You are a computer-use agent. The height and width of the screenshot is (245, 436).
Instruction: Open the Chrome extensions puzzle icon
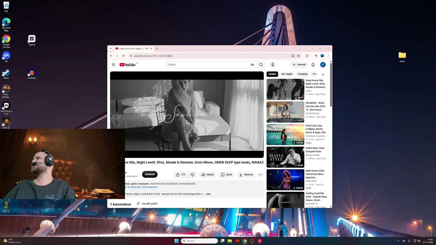[x=307, y=56]
